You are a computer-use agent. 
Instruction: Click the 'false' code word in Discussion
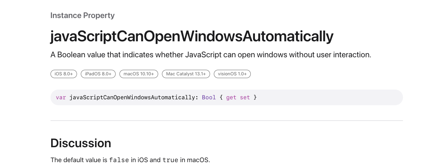pos(119,160)
